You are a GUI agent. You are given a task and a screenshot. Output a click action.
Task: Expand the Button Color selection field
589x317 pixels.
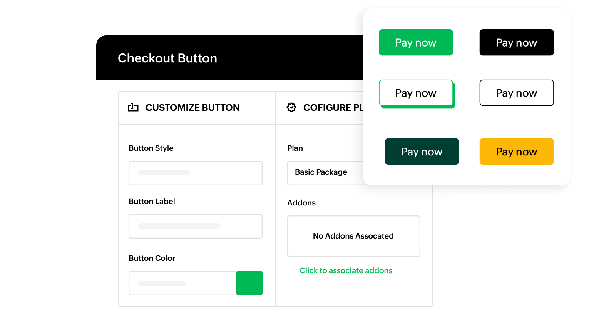click(182, 283)
